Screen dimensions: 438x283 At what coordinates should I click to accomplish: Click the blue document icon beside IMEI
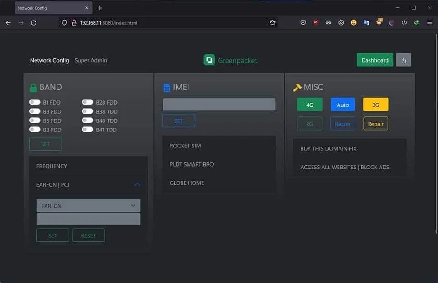point(167,88)
